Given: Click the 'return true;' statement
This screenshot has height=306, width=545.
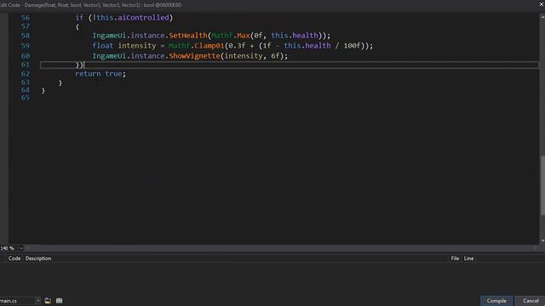Looking at the screenshot, I should (100, 74).
